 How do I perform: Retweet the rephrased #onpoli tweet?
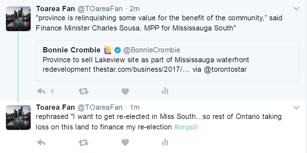83,142
